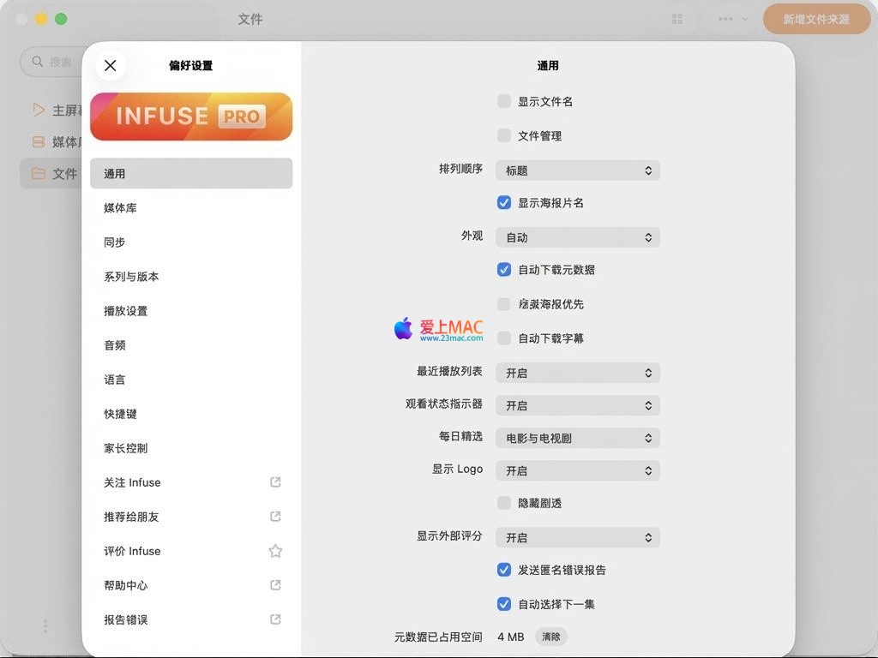Enable the 自动下载字幕 checkbox

504,338
